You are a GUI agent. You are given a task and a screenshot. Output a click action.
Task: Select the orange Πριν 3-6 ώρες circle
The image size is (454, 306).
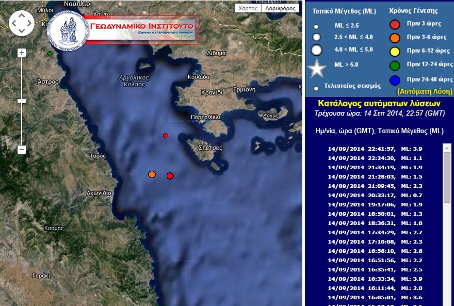(395, 39)
